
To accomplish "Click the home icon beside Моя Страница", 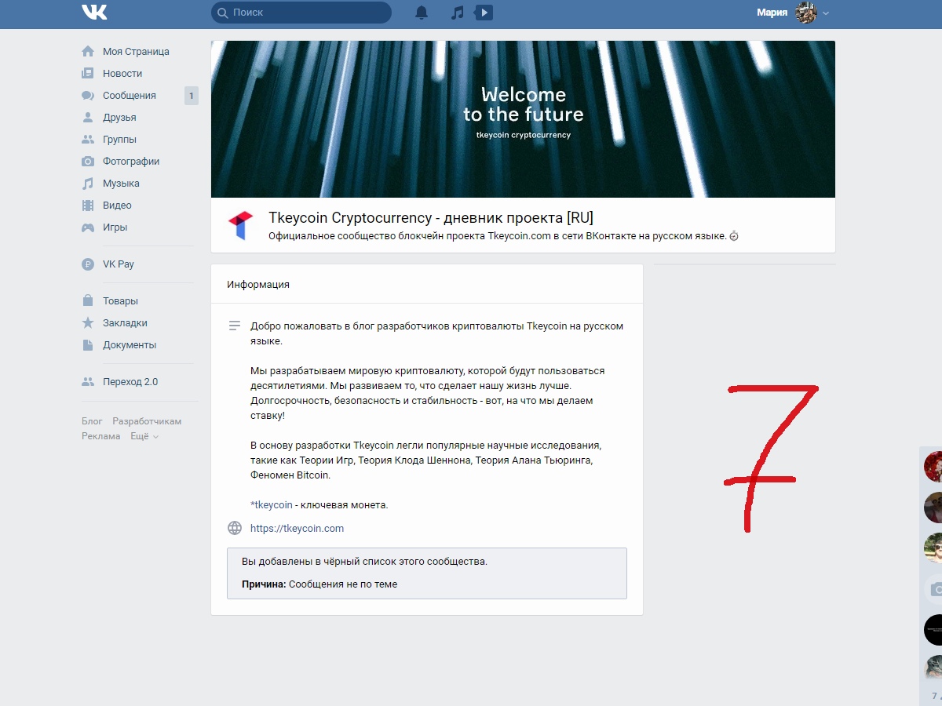I will (x=88, y=51).
